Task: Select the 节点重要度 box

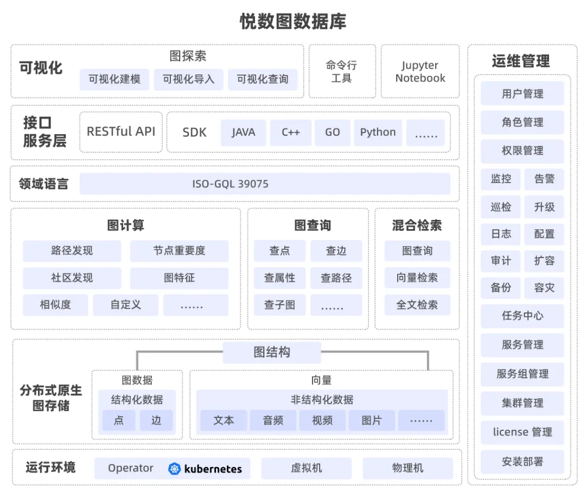Action: point(179,251)
